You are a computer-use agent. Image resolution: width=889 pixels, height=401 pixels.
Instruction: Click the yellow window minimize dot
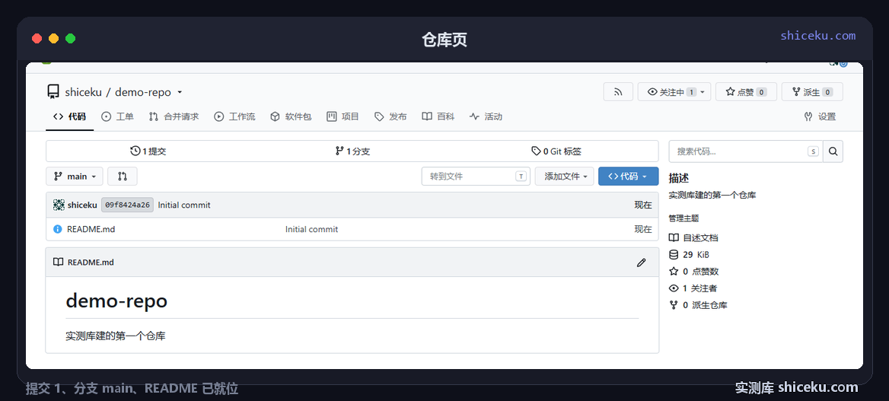[x=53, y=39]
